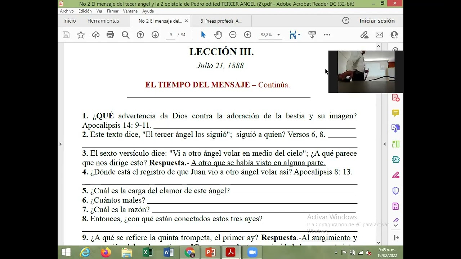Open the find text magnifier
Screen dimensions: 461x259
125,35
